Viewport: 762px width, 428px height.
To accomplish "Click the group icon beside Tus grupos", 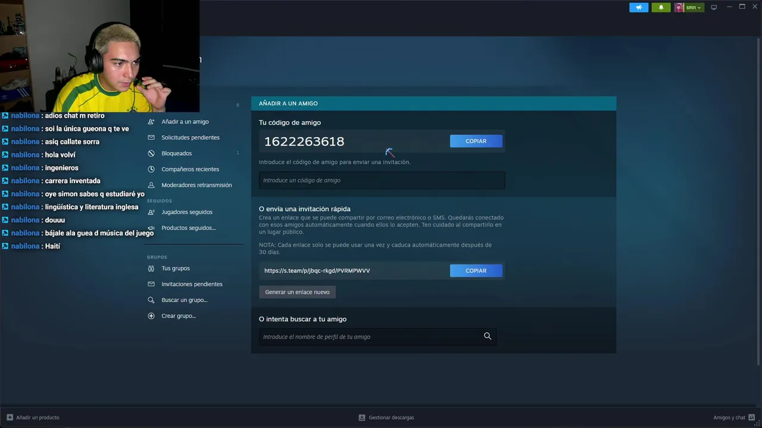I will pos(151,269).
